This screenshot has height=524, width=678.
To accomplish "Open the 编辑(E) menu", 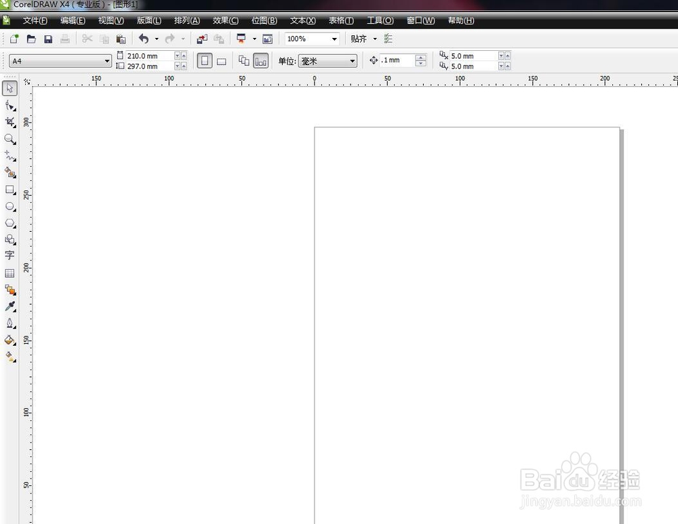I will point(73,21).
